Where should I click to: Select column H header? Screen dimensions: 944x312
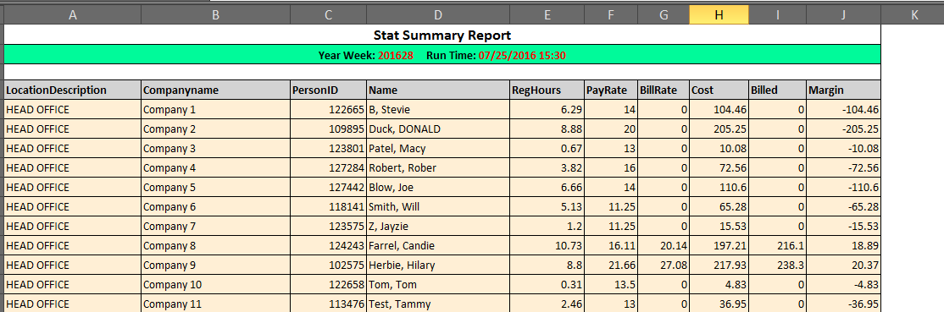pyautogui.click(x=719, y=15)
